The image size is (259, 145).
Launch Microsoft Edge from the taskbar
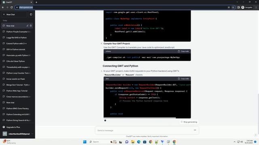coord(138,142)
